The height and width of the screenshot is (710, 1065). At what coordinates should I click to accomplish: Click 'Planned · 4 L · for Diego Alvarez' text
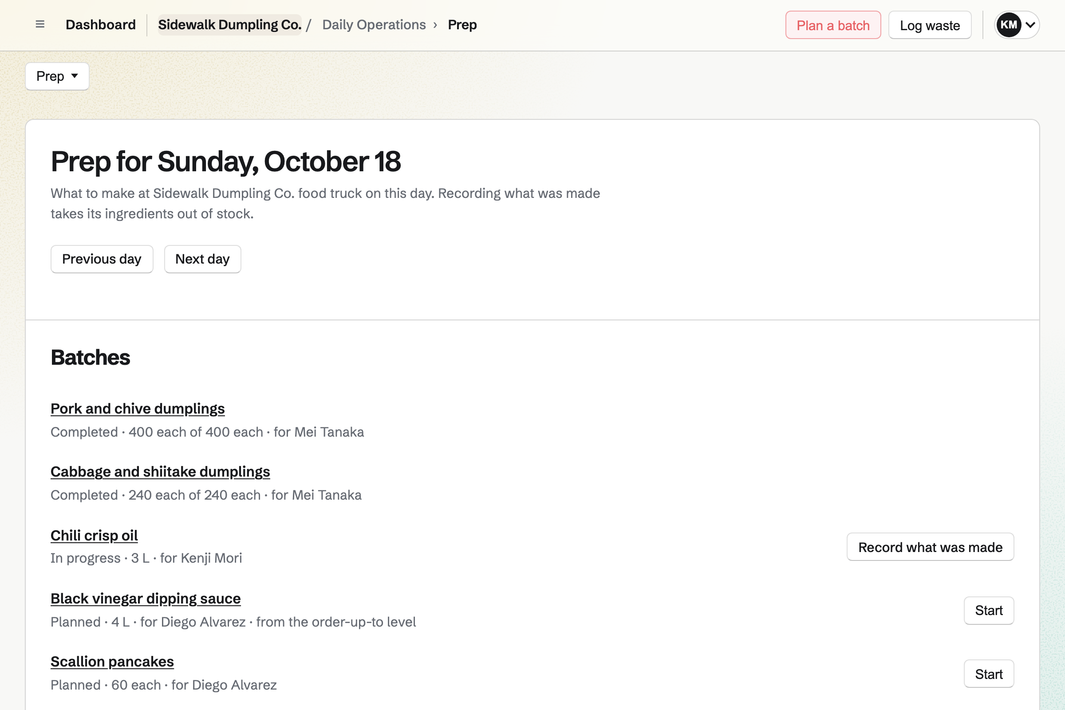(148, 622)
